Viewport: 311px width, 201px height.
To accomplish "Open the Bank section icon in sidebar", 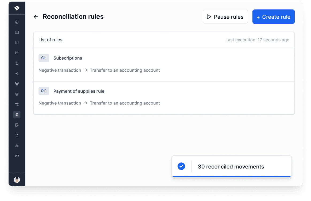I will 17,115.
